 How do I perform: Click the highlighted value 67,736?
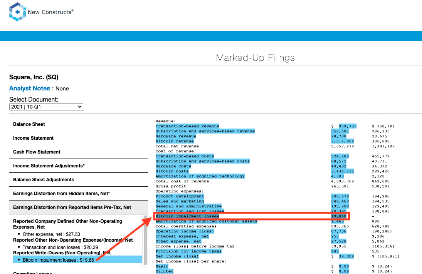(x=339, y=231)
